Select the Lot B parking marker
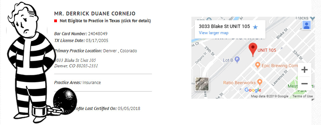This screenshot has width=321, height=125. pos(237,60)
